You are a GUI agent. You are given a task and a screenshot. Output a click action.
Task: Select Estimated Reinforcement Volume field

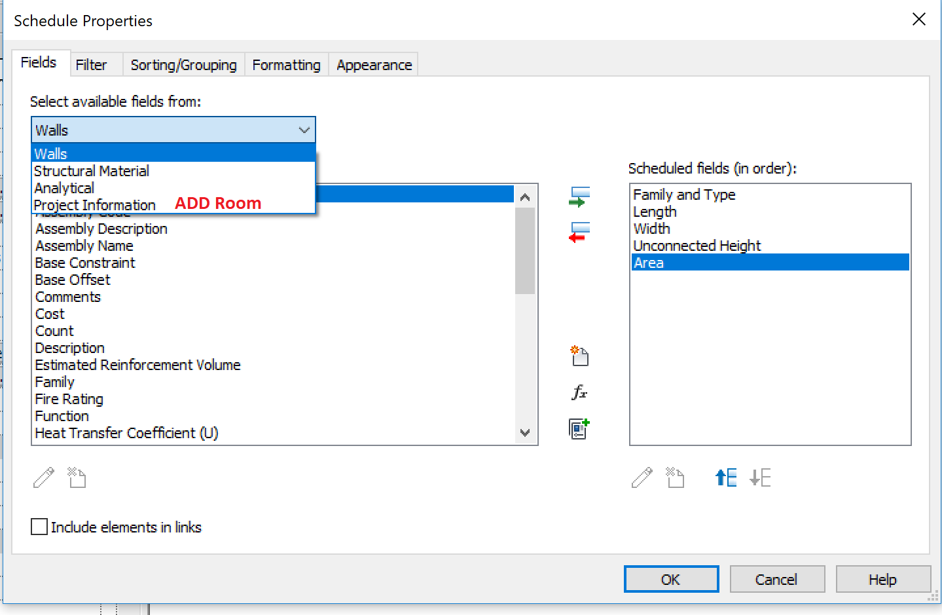tap(274, 365)
